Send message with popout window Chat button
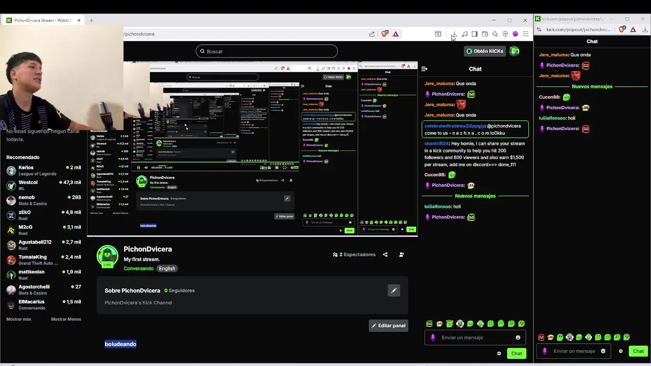Image resolution: width=651 pixels, height=366 pixels. tap(638, 351)
